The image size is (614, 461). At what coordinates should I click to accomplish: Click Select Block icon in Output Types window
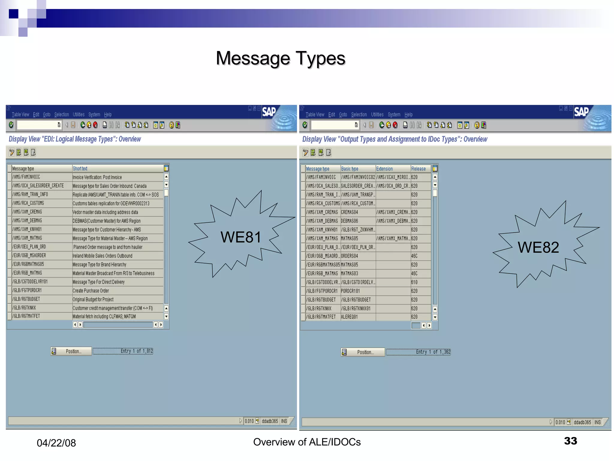(321, 152)
